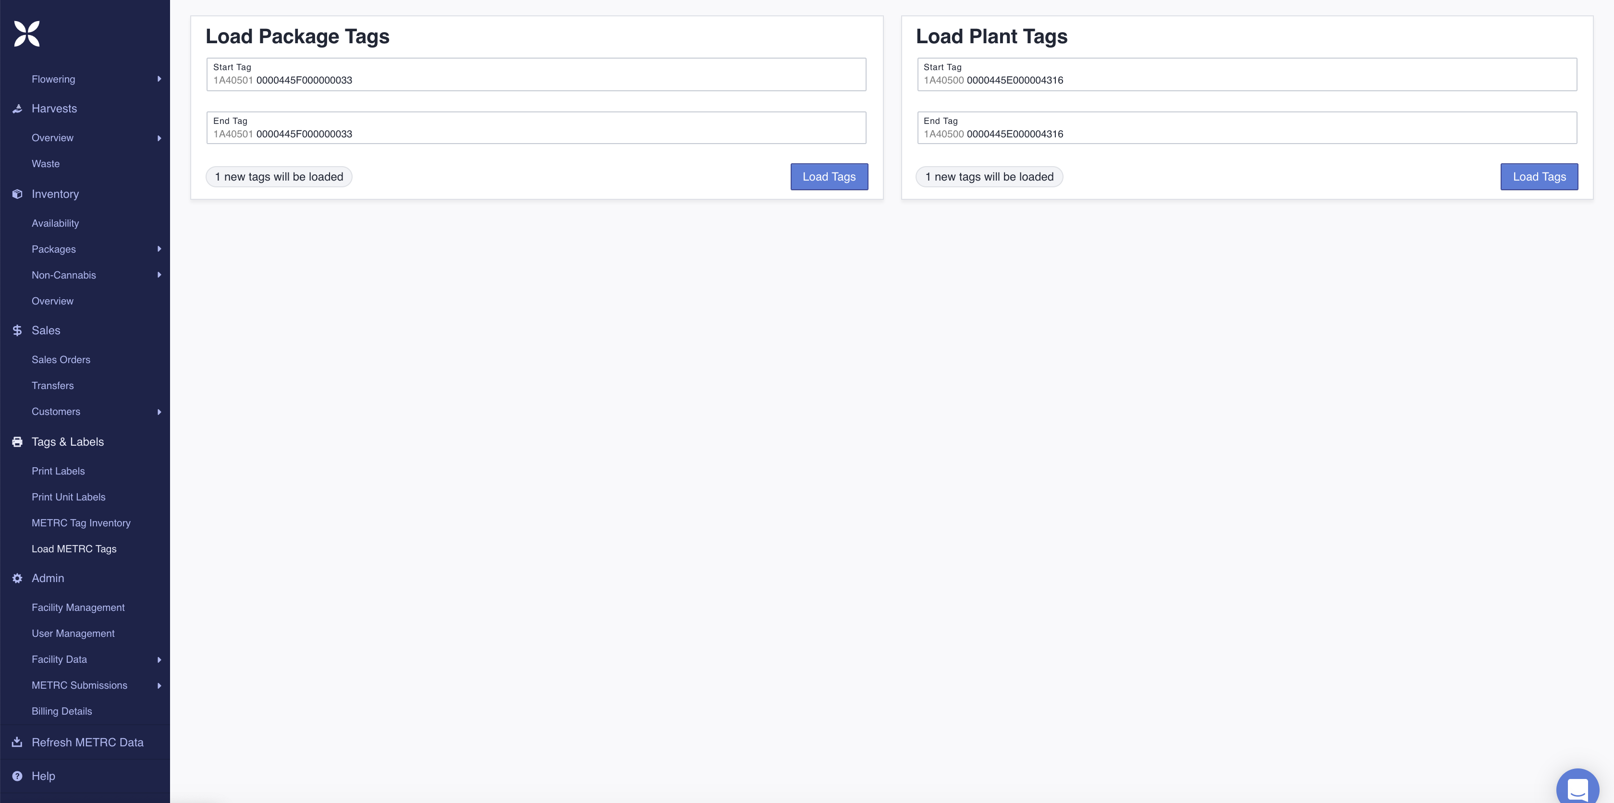The image size is (1614, 803).
Task: Open the Harvests section
Action: pos(54,109)
